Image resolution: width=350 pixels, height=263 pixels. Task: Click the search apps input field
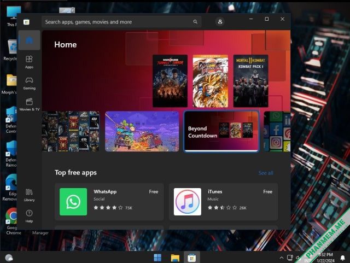(x=121, y=22)
